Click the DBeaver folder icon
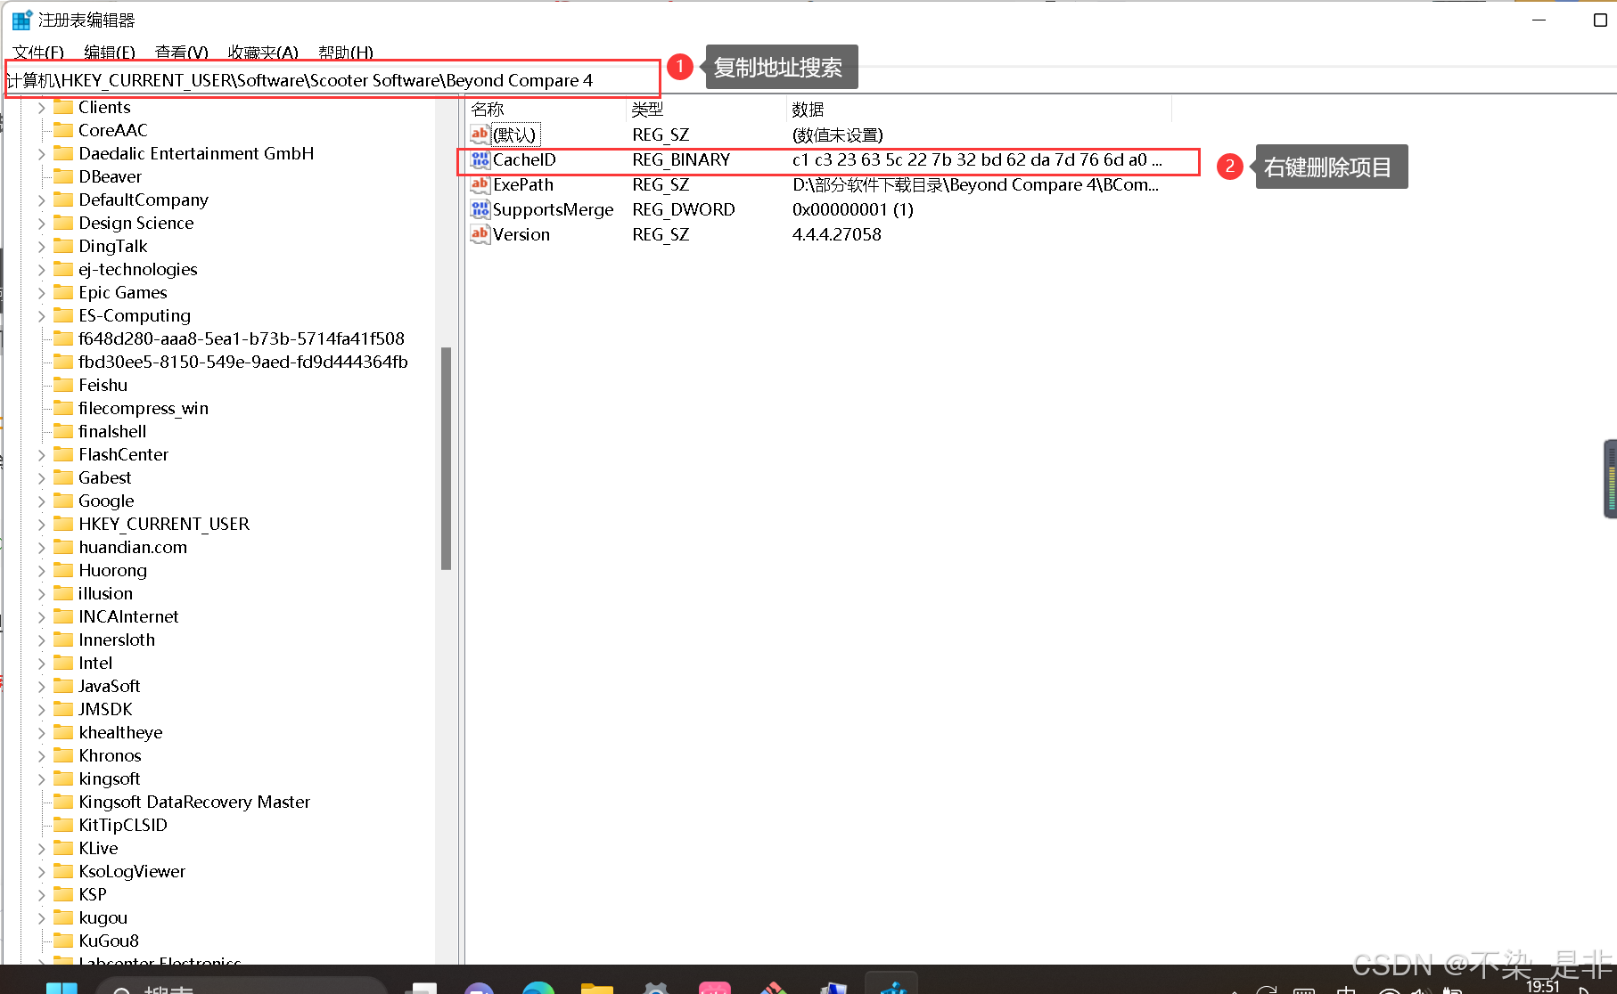1617x994 pixels. pos(63,176)
